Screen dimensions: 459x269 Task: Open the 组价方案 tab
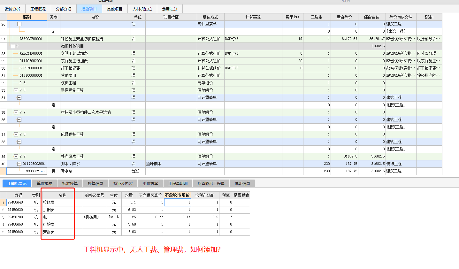click(150, 183)
